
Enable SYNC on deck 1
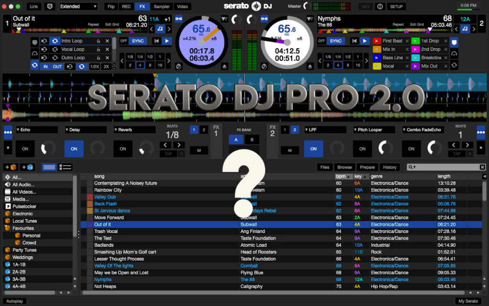click(138, 41)
